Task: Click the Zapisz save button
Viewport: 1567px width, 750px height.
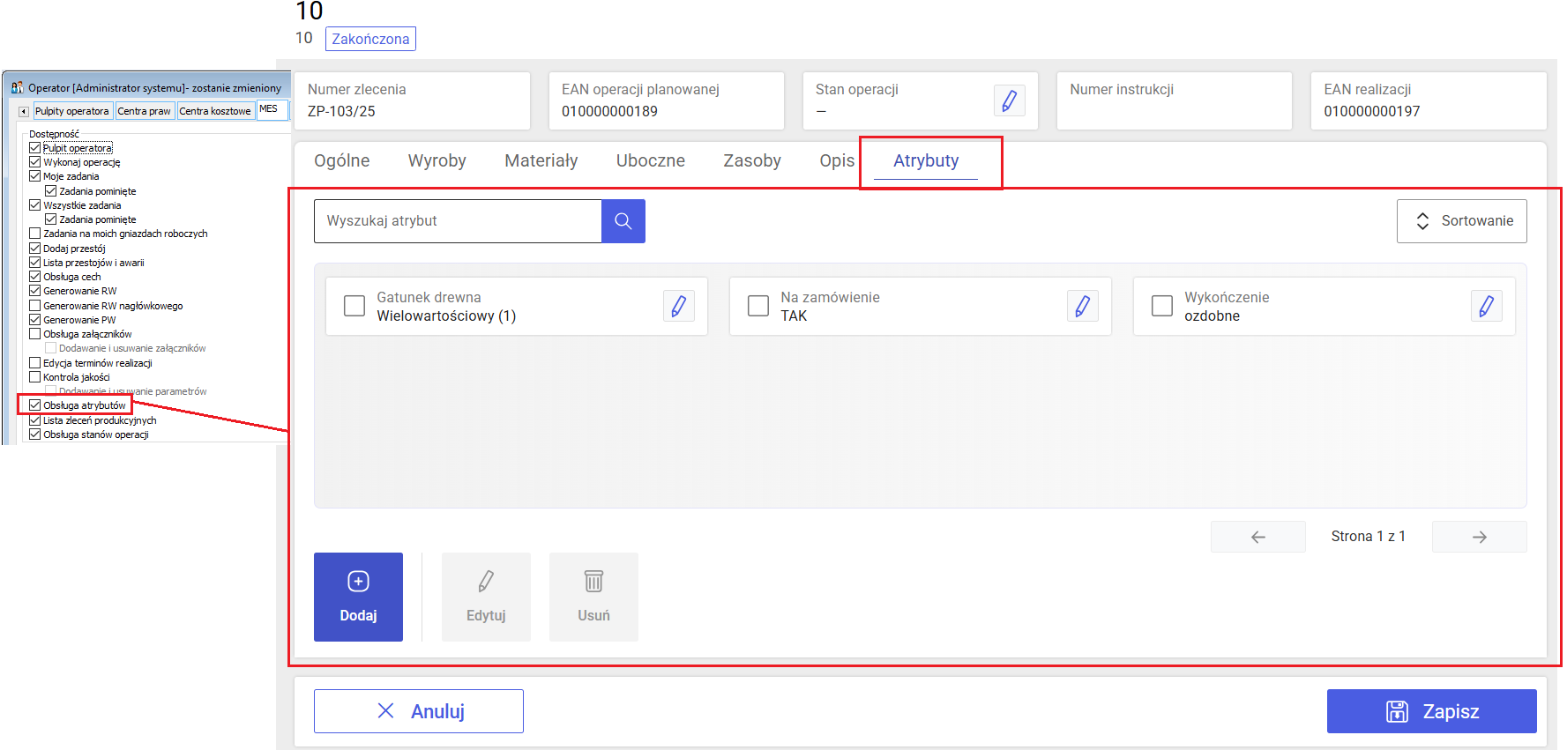Action: pos(1431,711)
